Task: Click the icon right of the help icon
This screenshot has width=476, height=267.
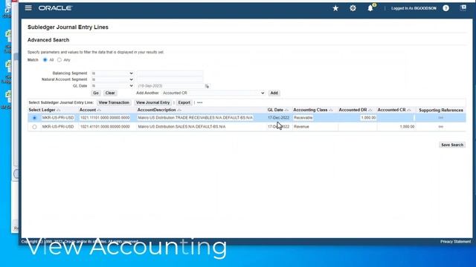Action: coord(463,8)
